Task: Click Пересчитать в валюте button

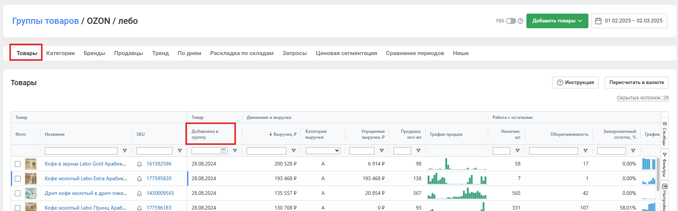Action: pyautogui.click(x=637, y=83)
